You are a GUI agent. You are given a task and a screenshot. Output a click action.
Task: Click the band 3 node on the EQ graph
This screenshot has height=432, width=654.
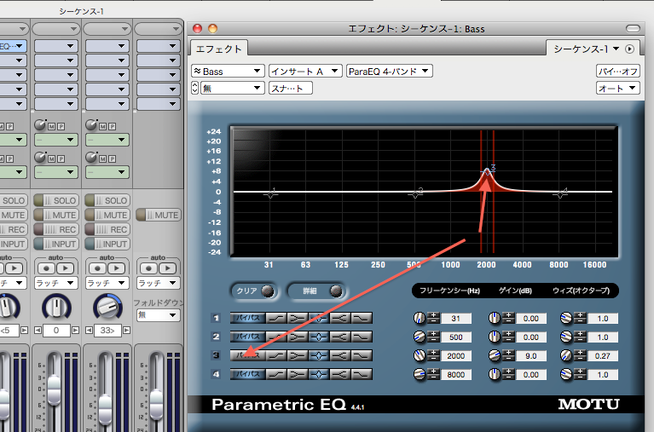(487, 171)
